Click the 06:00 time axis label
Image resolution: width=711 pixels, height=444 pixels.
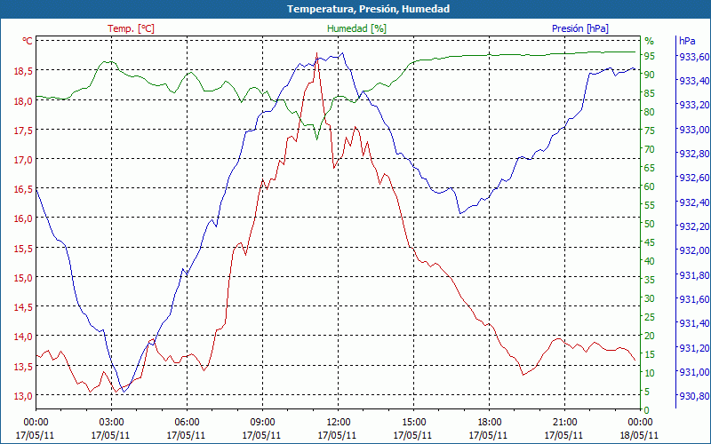pyautogui.click(x=187, y=423)
